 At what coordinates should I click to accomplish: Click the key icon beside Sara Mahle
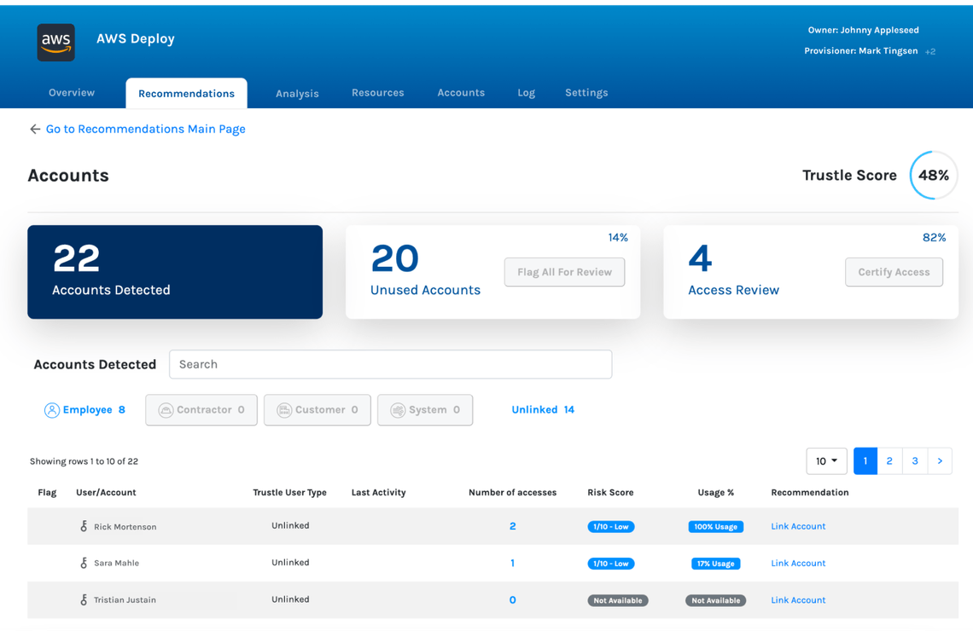84,563
